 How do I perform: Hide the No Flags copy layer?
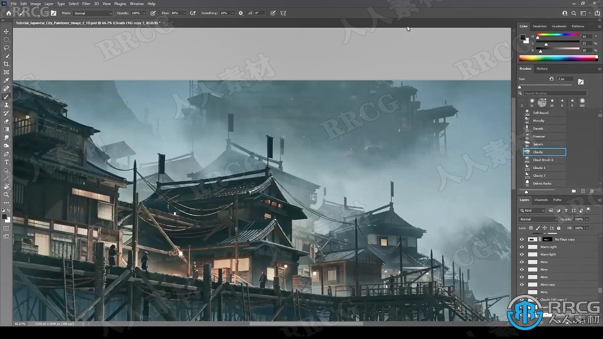(x=522, y=239)
